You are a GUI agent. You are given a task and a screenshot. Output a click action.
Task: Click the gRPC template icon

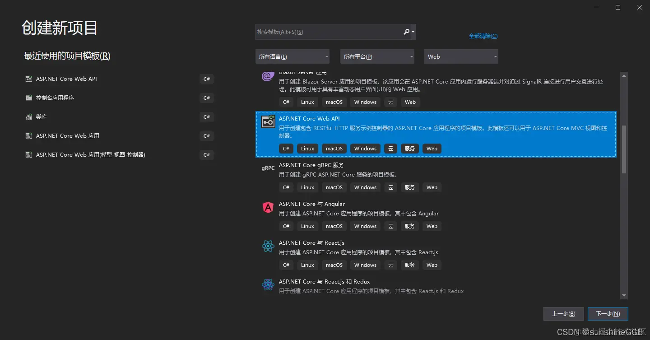pyautogui.click(x=268, y=168)
